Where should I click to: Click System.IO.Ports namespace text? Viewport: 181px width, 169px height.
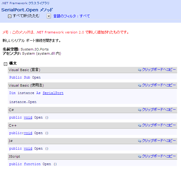(x=35, y=49)
